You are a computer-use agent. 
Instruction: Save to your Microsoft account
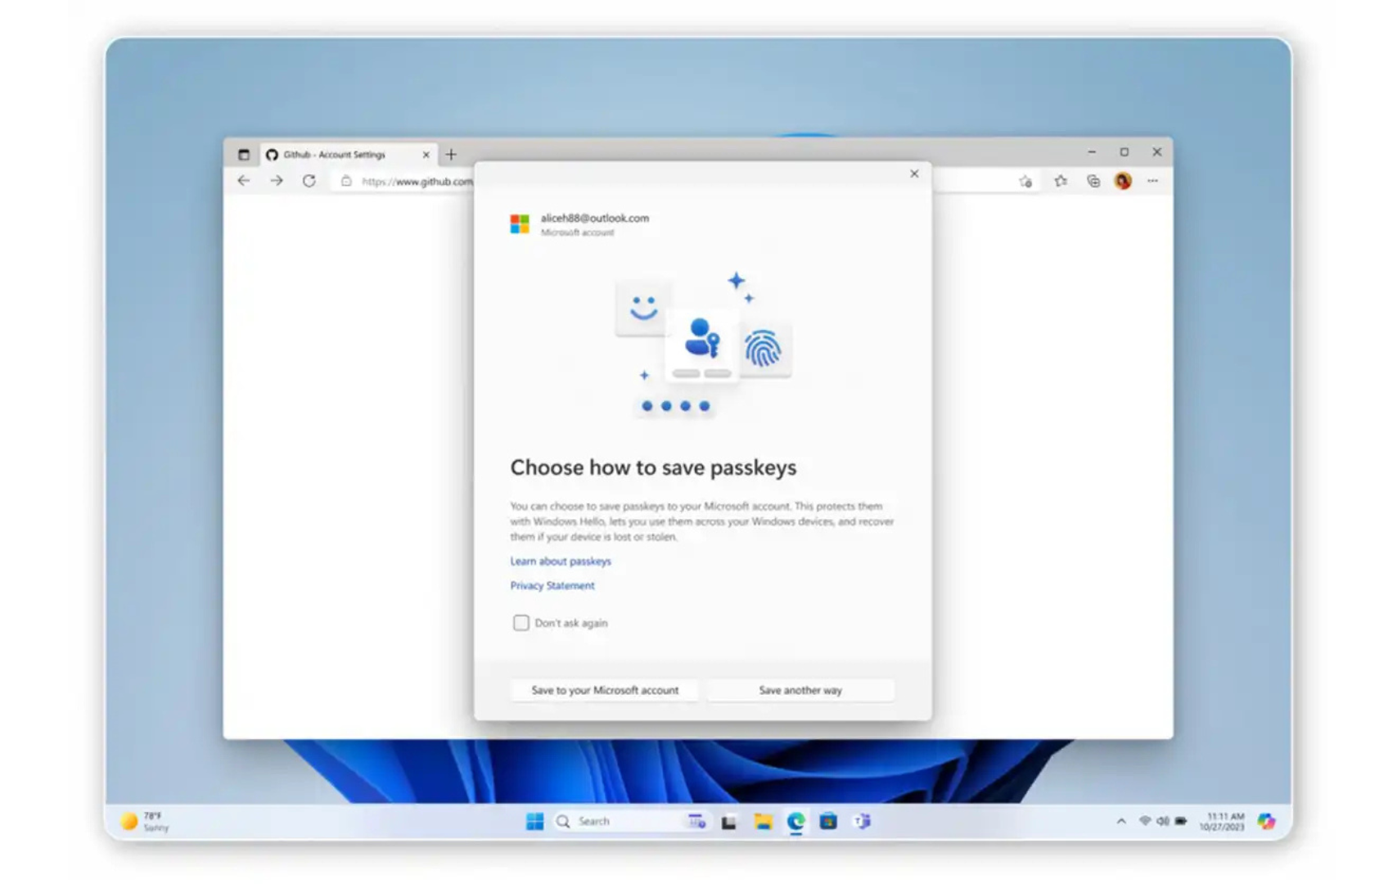605,690
